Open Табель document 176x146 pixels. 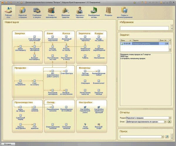coord(85,57)
